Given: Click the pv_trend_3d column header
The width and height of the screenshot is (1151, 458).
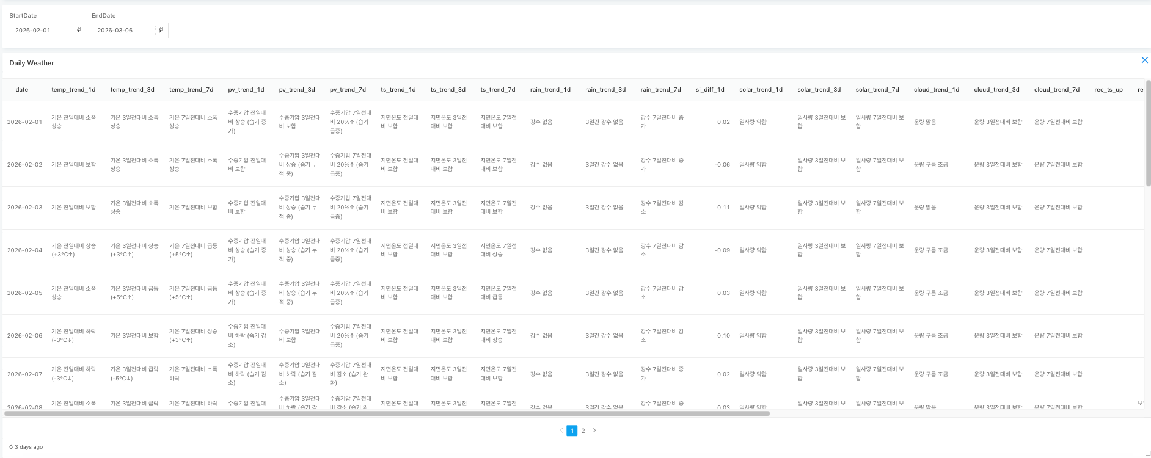Looking at the screenshot, I should pyautogui.click(x=297, y=90).
